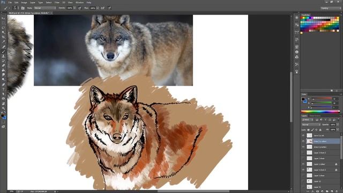Lock image pixels in Layers panel
This screenshot has height=193, width=343.
click(312, 130)
